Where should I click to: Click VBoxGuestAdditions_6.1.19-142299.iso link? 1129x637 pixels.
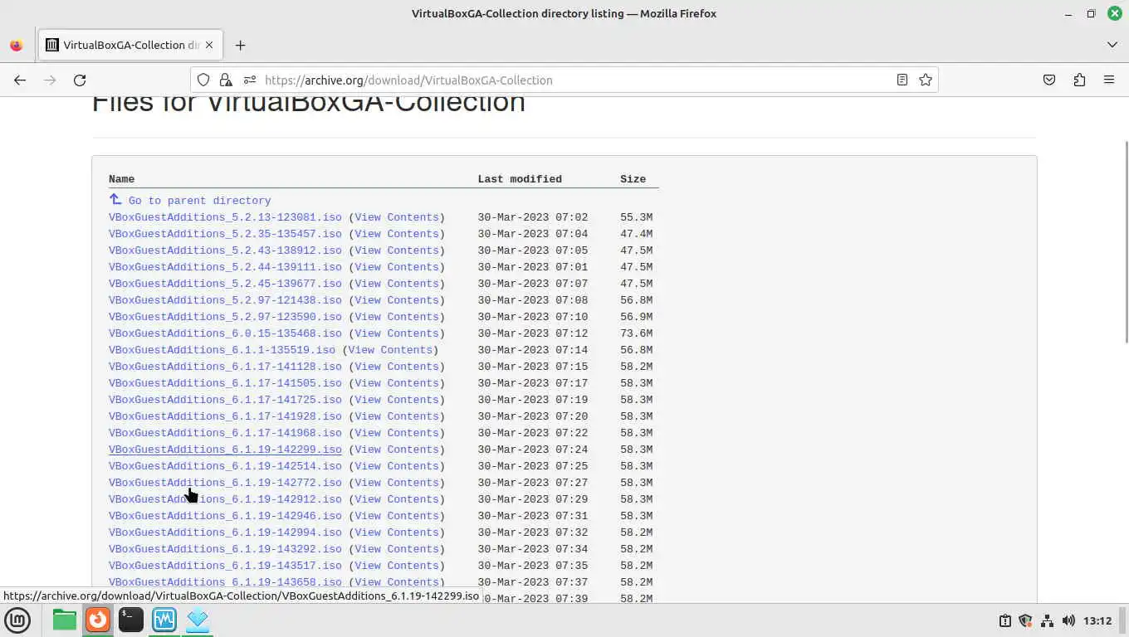tap(225, 450)
